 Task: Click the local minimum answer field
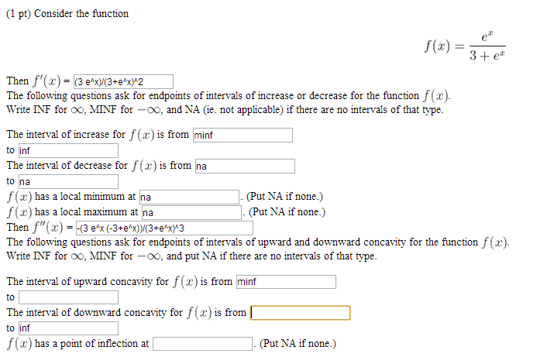pyautogui.click(x=189, y=197)
